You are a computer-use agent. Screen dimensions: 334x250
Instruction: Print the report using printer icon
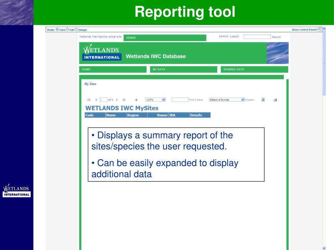click(275, 100)
